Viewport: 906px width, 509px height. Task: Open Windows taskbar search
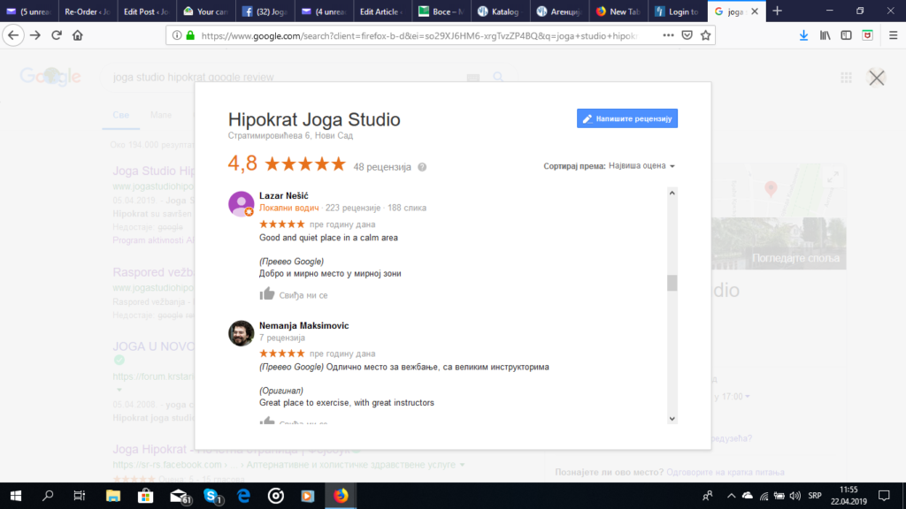pos(48,496)
